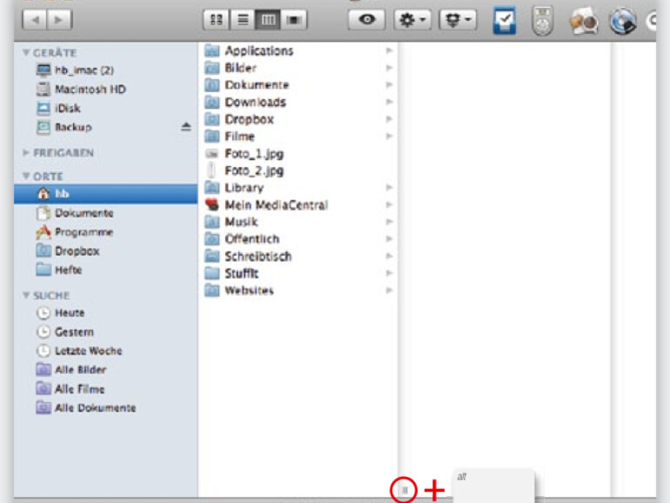Click the globe toolbar icon
This screenshot has height=503, width=670.
pos(622,21)
